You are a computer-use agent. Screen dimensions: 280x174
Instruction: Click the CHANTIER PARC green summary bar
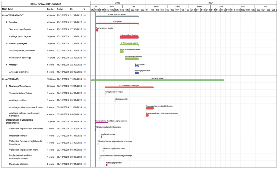[157, 80]
